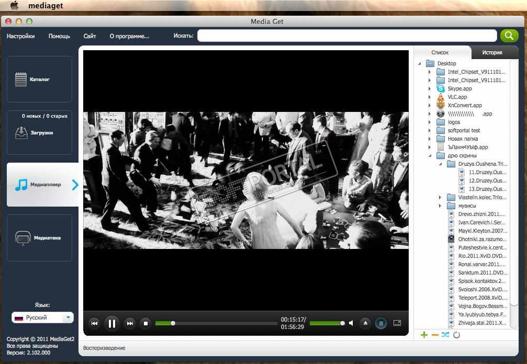The image size is (527, 364).
Task: Mute audio with speaker icon
Action: pyautogui.click(x=351, y=323)
